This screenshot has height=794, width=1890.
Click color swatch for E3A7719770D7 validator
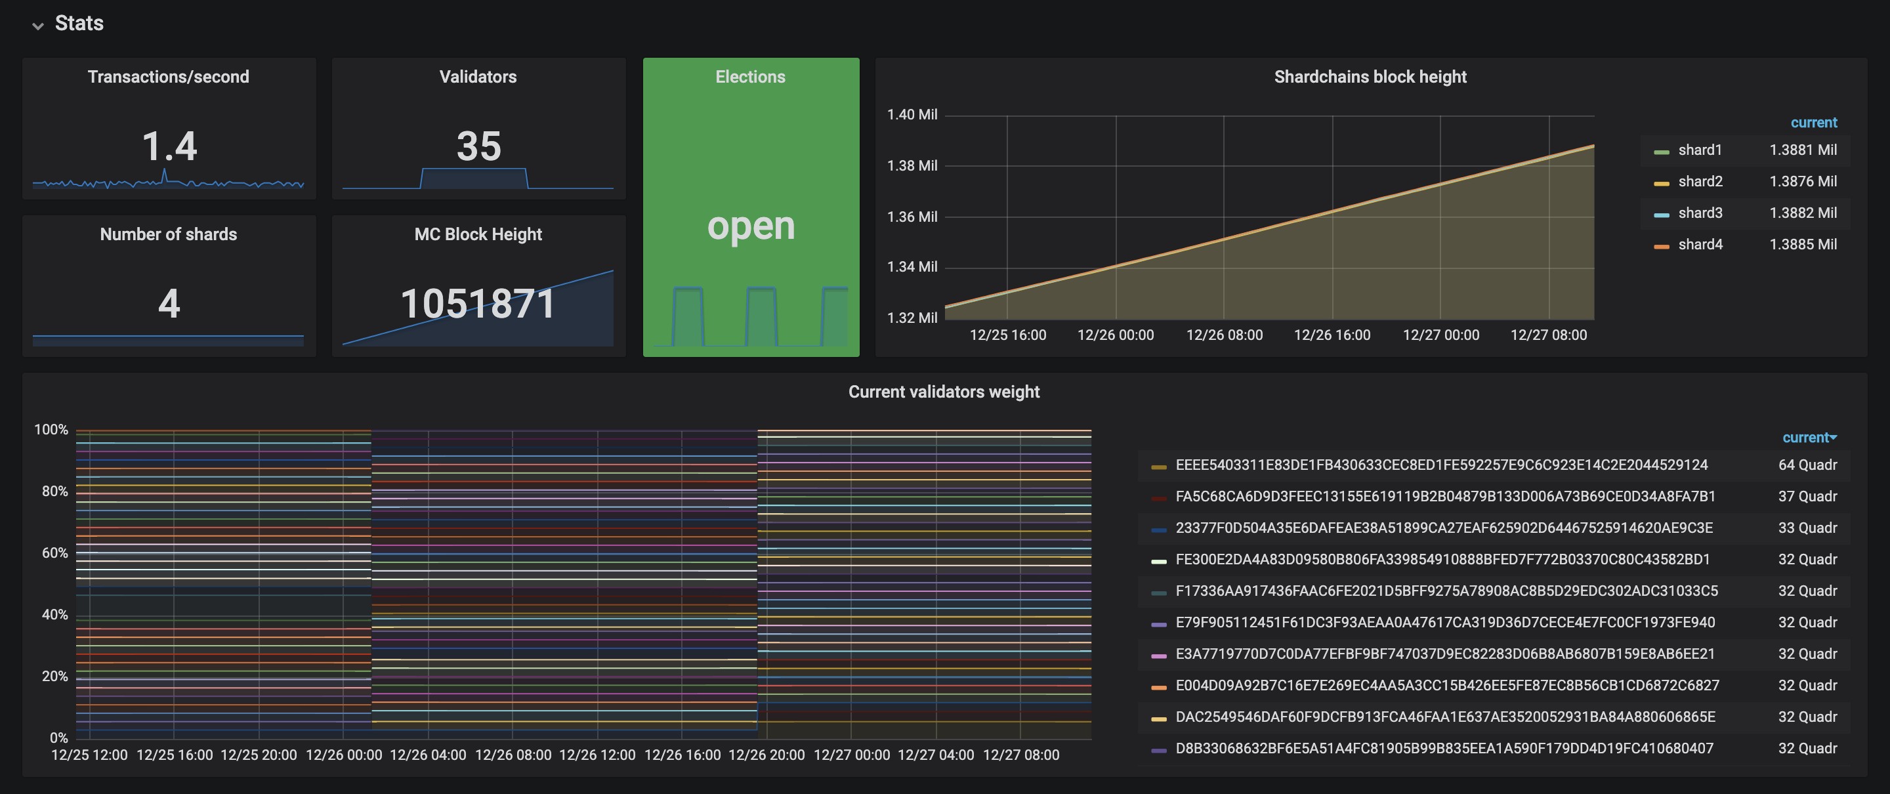(x=1158, y=656)
